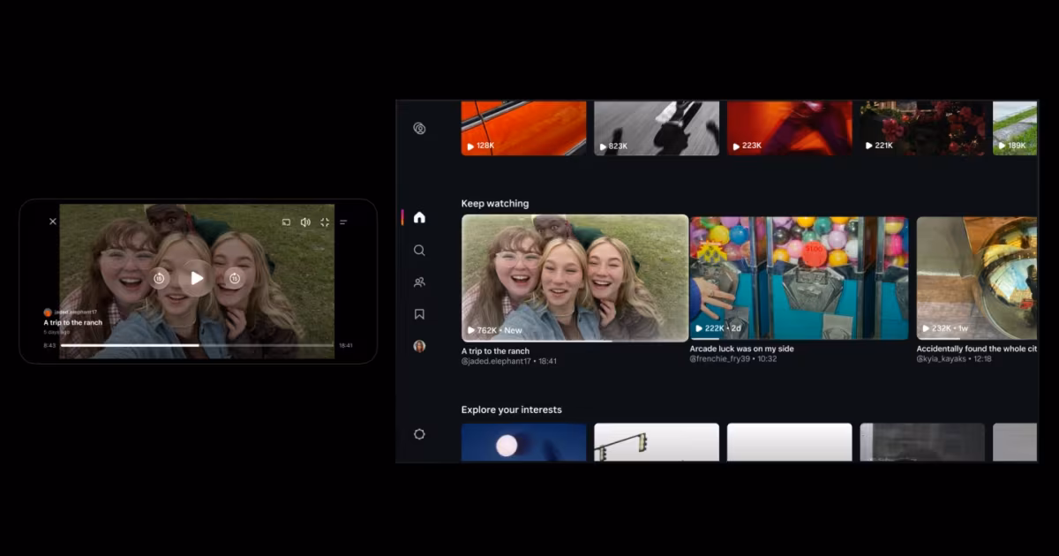This screenshot has height=556, width=1059.
Task: Open the 232K mirror sphere video thumbnail
Action: 977,278
